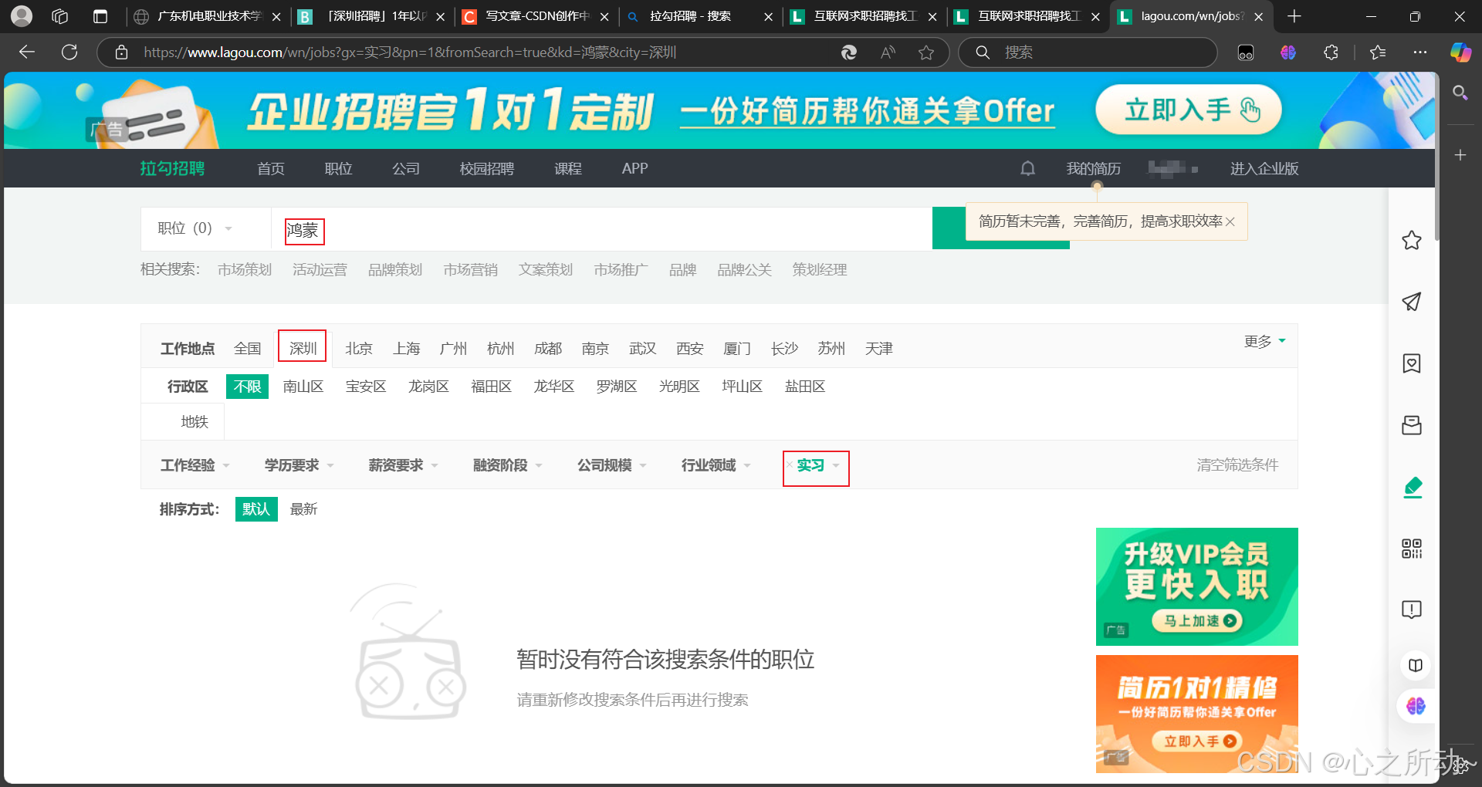Select 北京 work location
1482x787 pixels.
pos(359,349)
